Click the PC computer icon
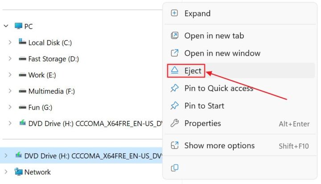The image size is (321, 184). click(18, 26)
